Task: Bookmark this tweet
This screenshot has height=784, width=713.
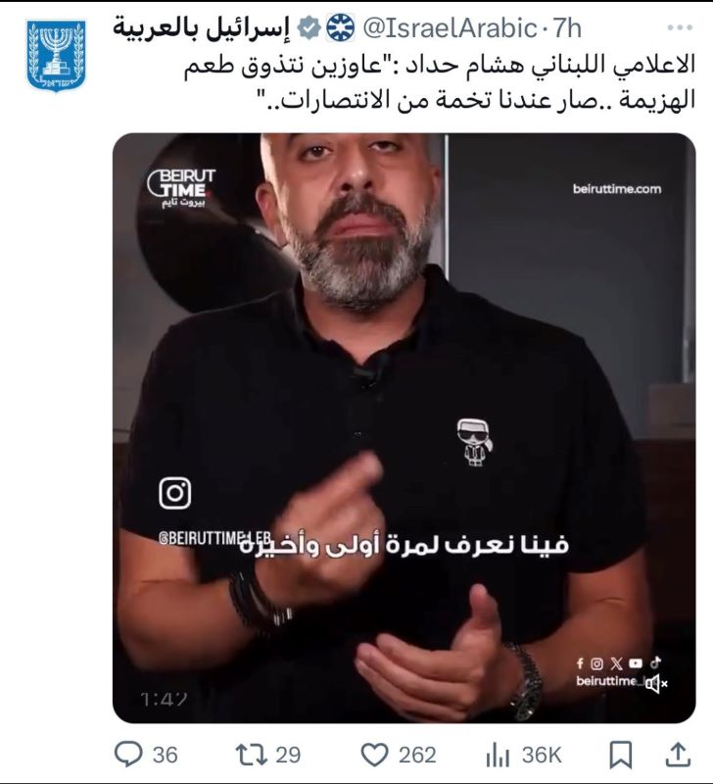Action: [621, 755]
